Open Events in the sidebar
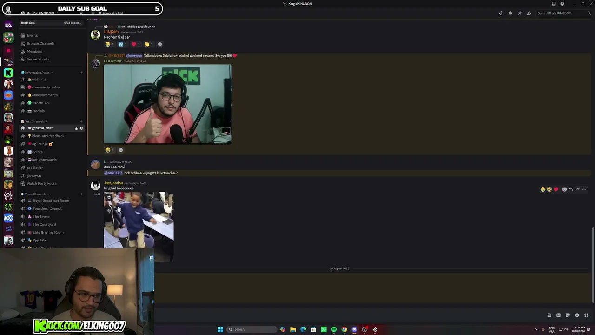This screenshot has width=595, height=335. tap(52, 35)
